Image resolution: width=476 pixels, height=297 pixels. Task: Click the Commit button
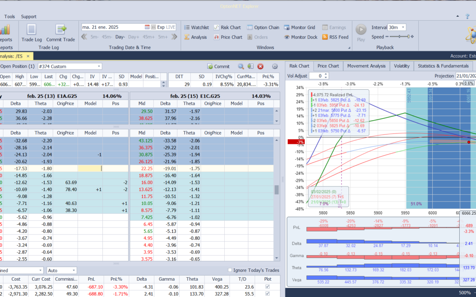(219, 66)
